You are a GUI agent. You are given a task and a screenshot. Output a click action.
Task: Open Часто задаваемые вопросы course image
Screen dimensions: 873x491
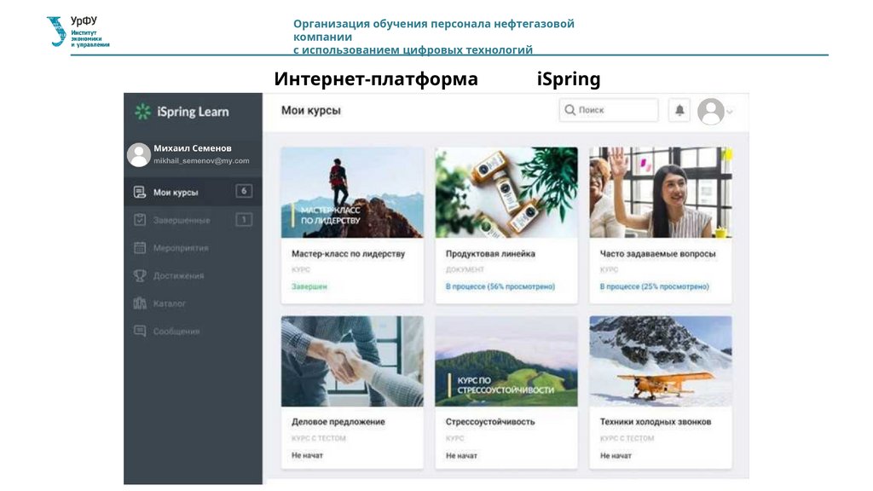661,193
